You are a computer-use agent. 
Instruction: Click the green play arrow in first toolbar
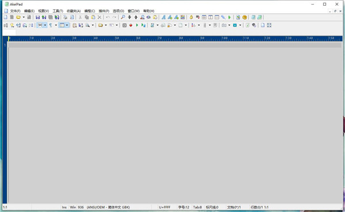pos(229,17)
